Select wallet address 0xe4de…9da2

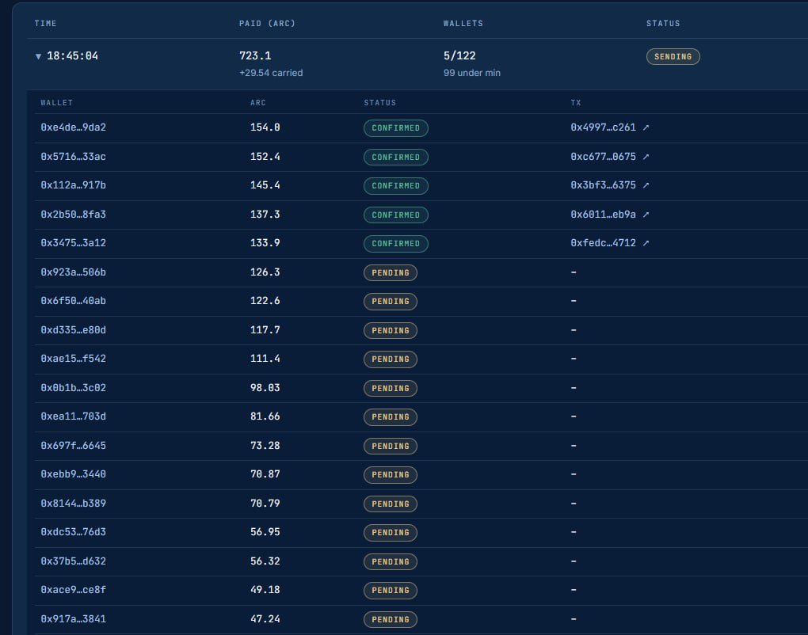(73, 127)
